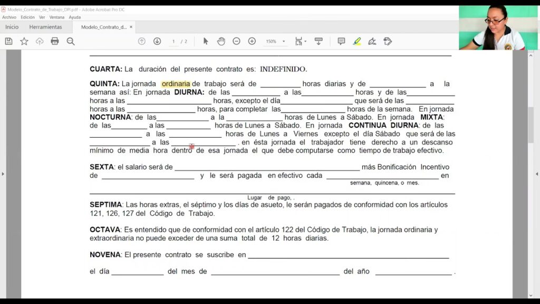
Task: Go to next page arrow
Action: pos(157,41)
